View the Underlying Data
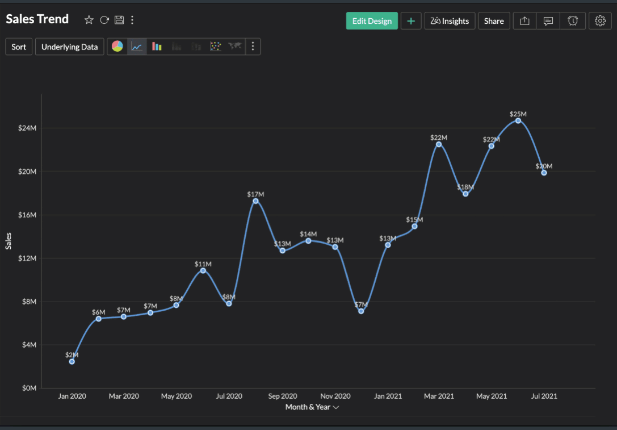 point(69,46)
